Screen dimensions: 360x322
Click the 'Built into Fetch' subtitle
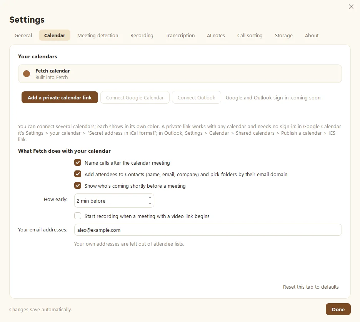click(52, 78)
